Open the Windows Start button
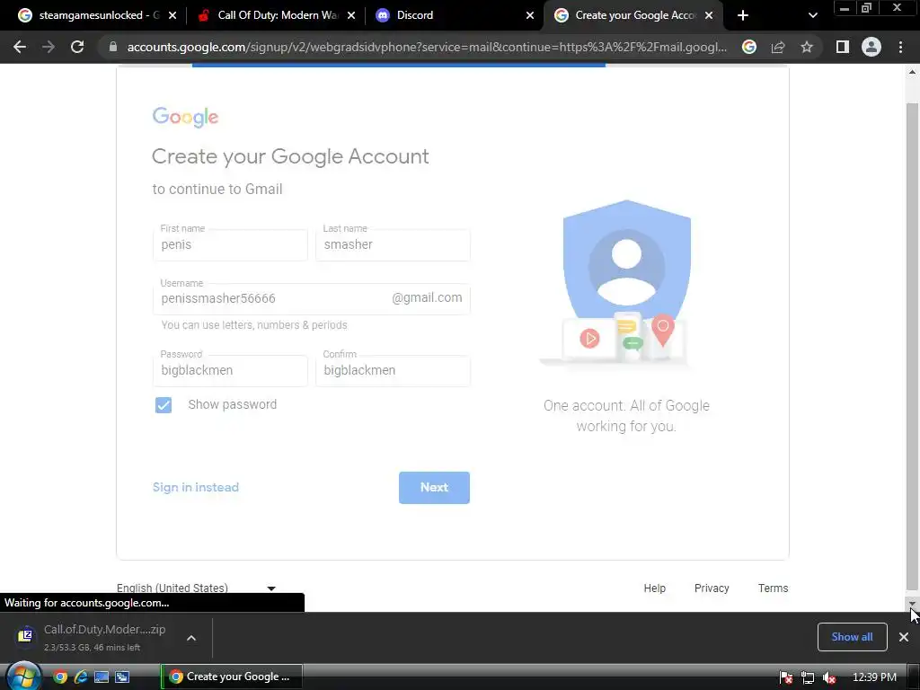The width and height of the screenshot is (920, 690). point(23,677)
